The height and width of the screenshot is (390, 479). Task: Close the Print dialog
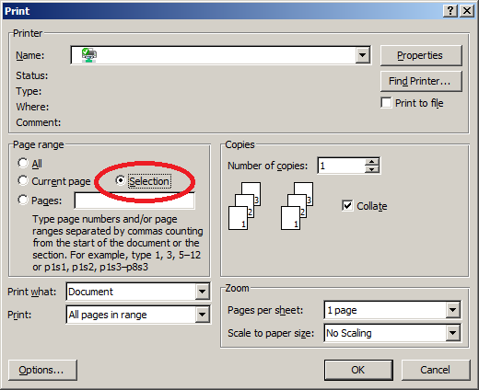(467, 11)
